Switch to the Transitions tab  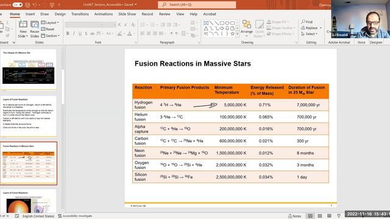(x=80, y=14)
